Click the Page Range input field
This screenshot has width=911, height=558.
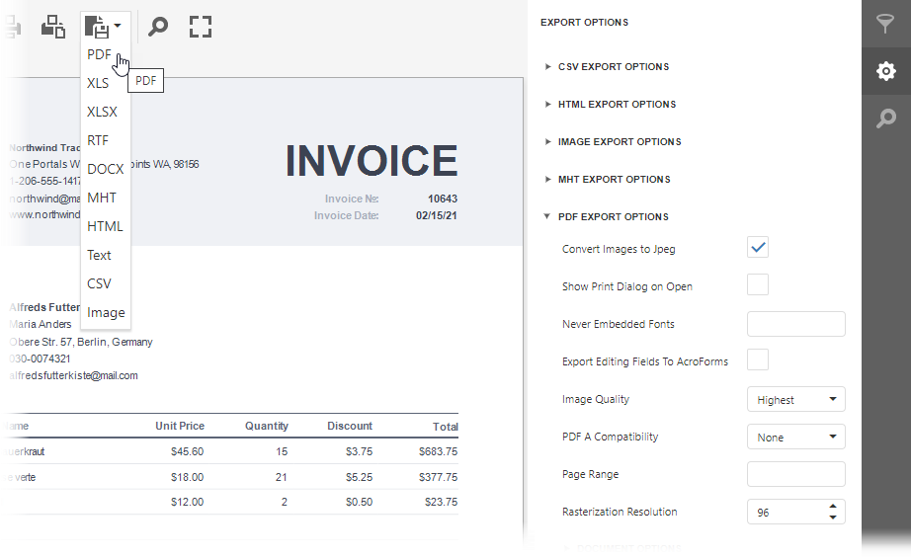795,474
